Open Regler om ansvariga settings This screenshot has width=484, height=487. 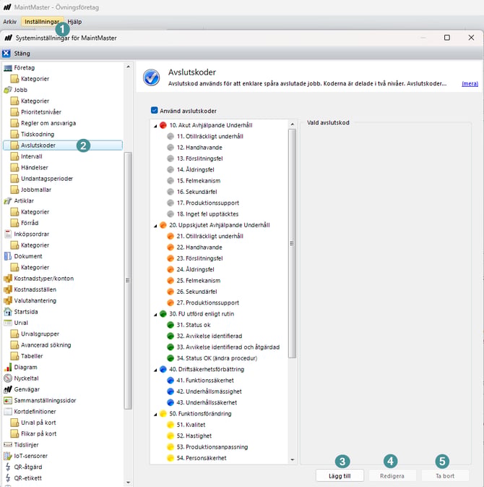(x=48, y=123)
